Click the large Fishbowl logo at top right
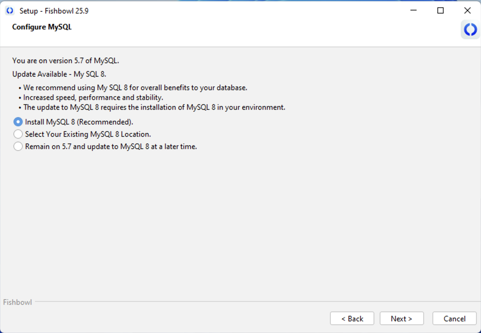Viewport: 481px width, 333px height. click(x=470, y=29)
